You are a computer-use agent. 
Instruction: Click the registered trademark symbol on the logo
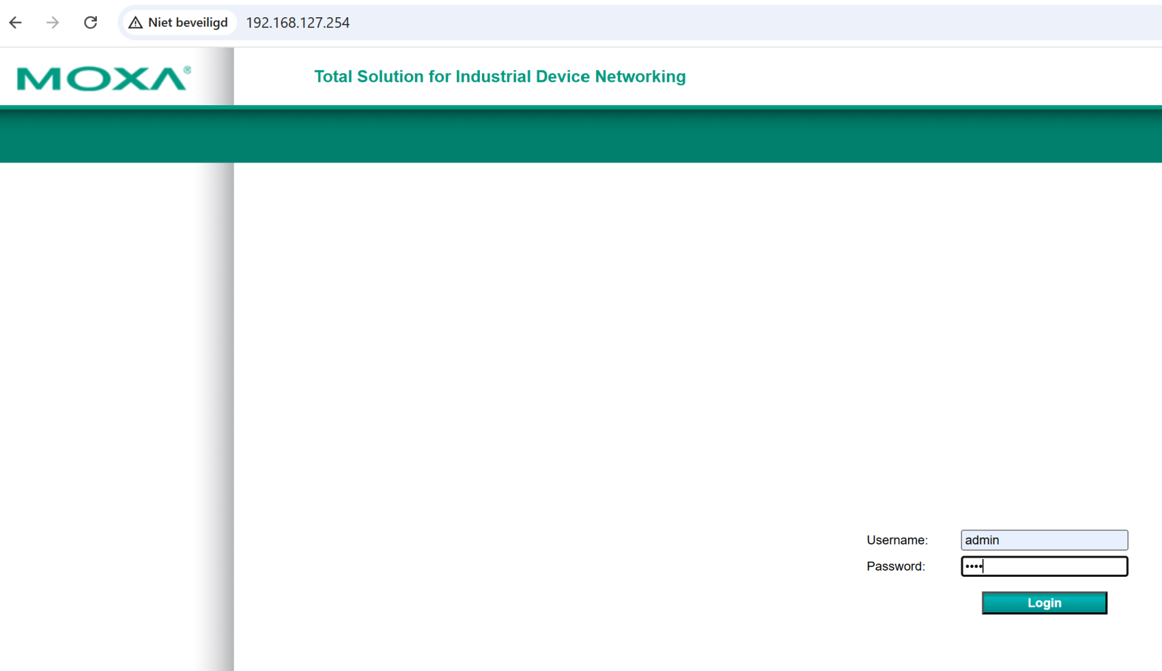point(187,70)
